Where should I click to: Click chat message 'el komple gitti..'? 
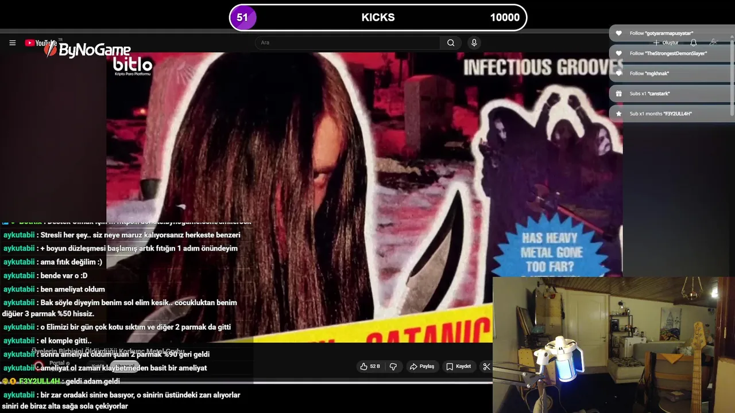(x=66, y=341)
